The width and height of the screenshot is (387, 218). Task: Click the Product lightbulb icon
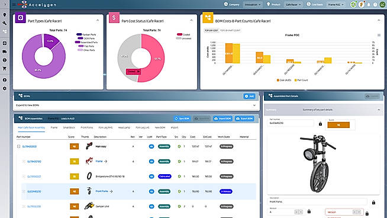(268, 4)
